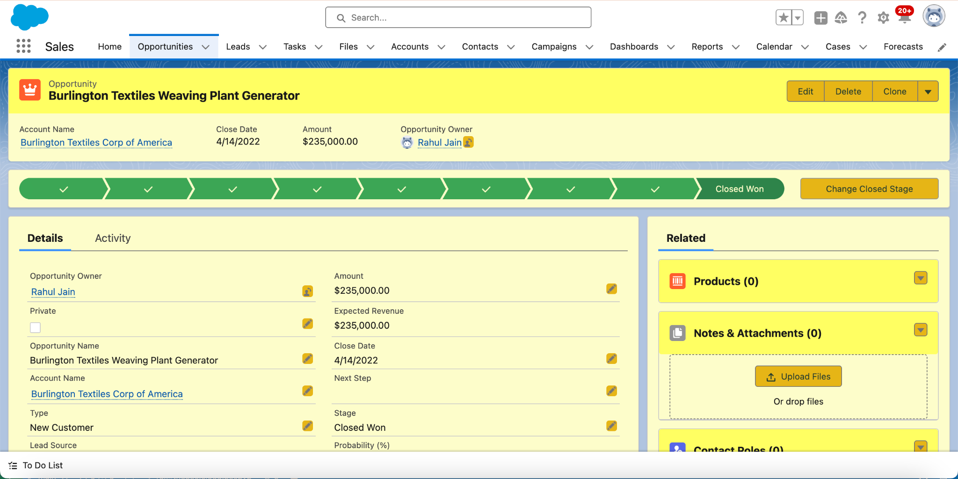Open the Setup gear icon
The width and height of the screenshot is (958, 479).
click(x=883, y=18)
